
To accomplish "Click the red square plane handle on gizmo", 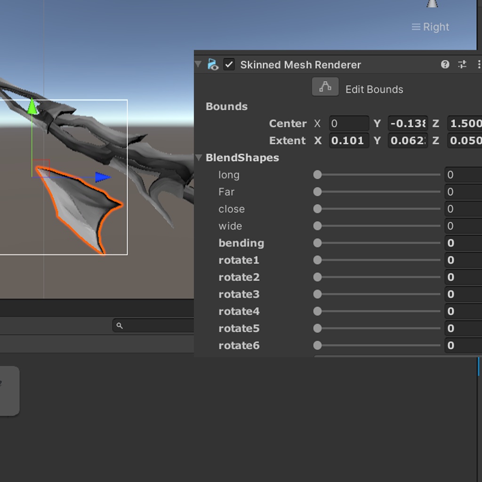I will click(x=41, y=168).
